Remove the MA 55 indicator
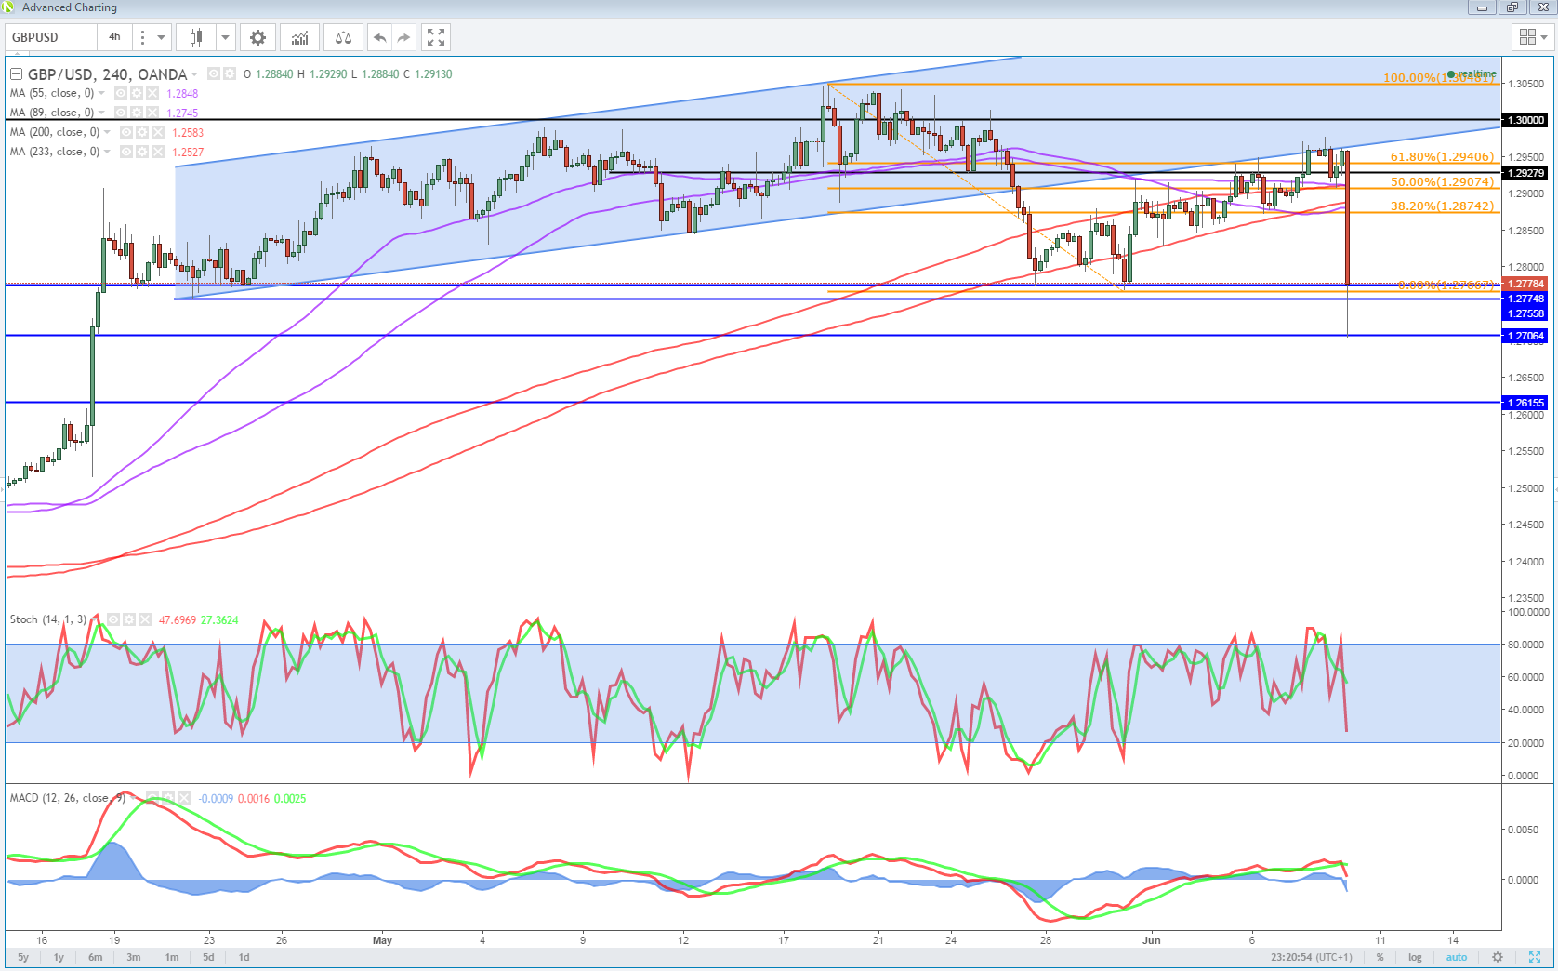The width and height of the screenshot is (1558, 971). (x=152, y=93)
